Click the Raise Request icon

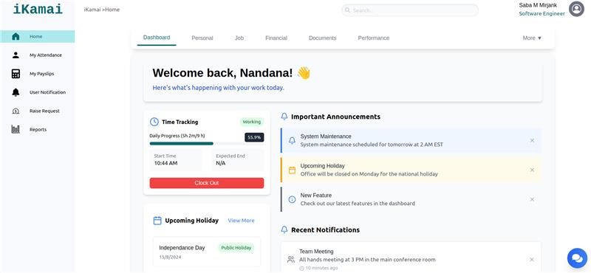16,111
